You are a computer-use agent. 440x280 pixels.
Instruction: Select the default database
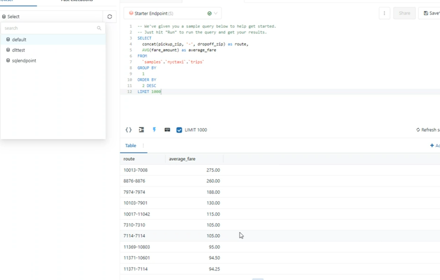19,40
